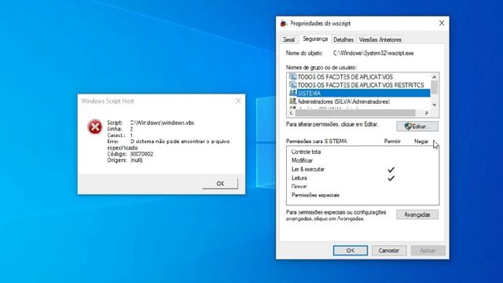Screen dimensions: 503x283
Task: Confirm the script error with OK
Action: 220,183
